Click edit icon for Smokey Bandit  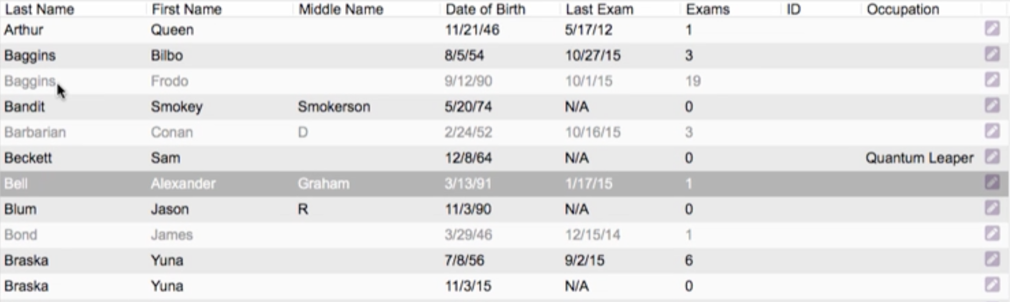pos(992,106)
